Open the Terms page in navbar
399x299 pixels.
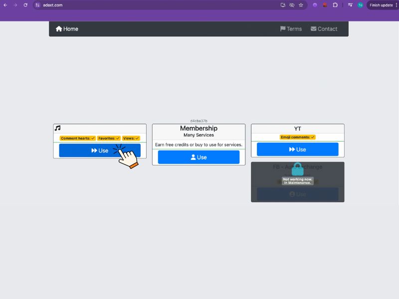click(291, 29)
